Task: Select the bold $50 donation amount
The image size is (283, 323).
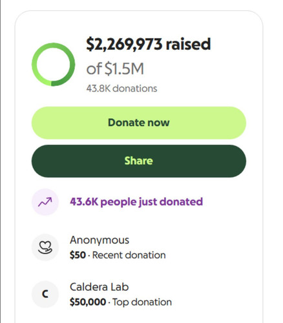Action: click(x=78, y=255)
